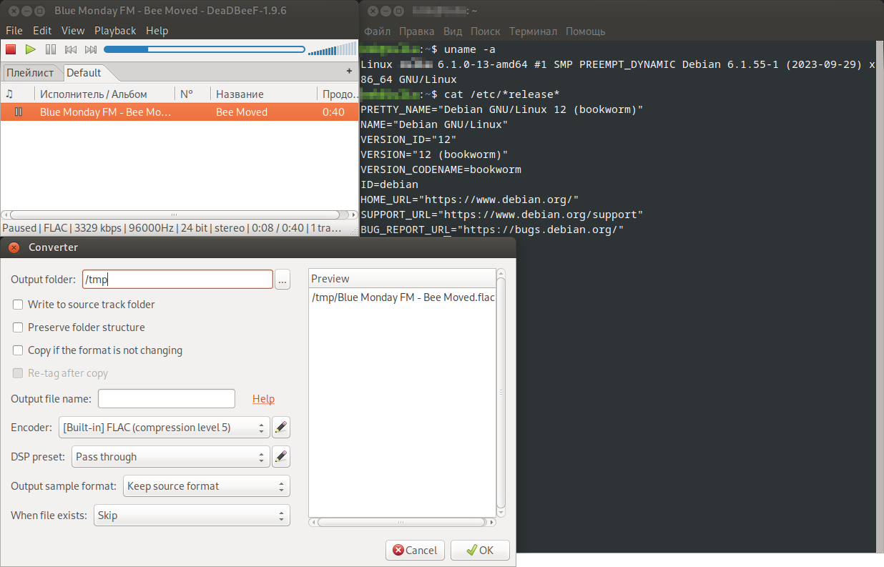
Task: Add new playlist tab with plus icon
Action: point(349,72)
